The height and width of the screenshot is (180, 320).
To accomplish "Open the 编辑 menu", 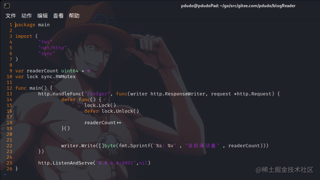I will click(x=42, y=16).
